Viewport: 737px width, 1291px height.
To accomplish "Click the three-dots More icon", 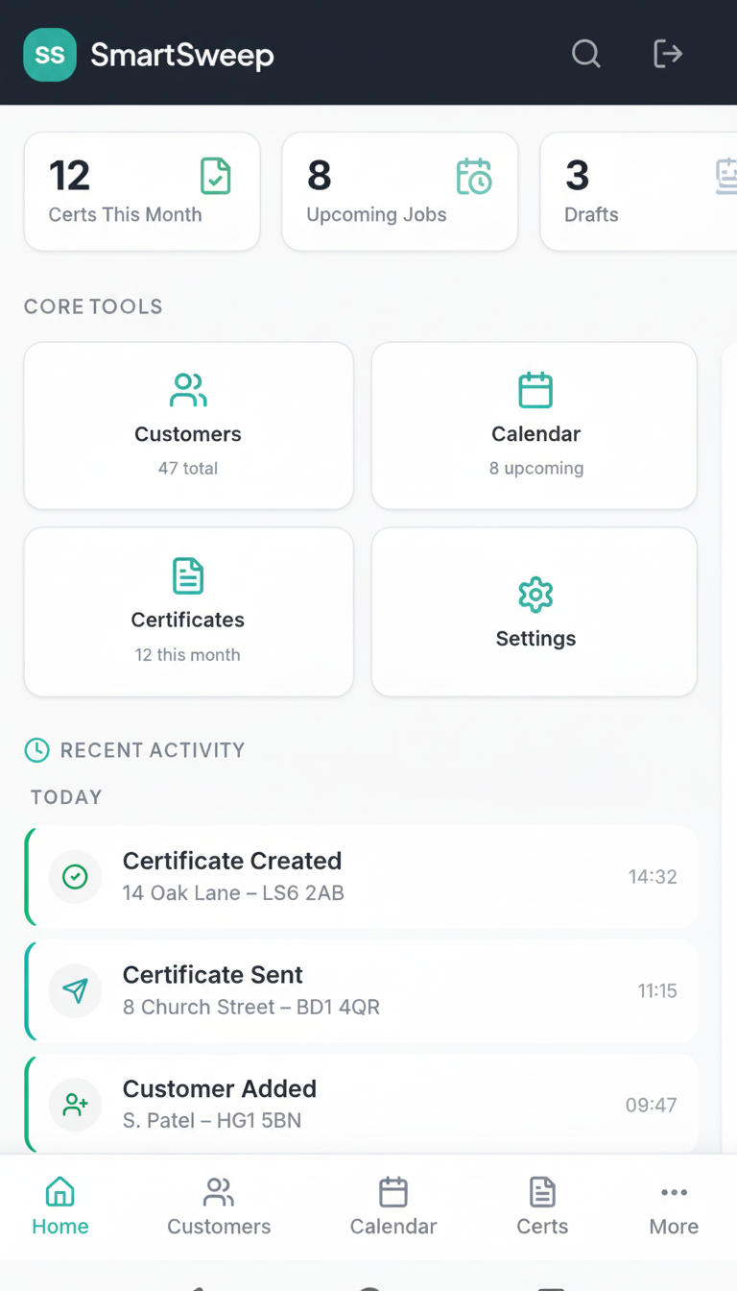I will pyautogui.click(x=674, y=1193).
